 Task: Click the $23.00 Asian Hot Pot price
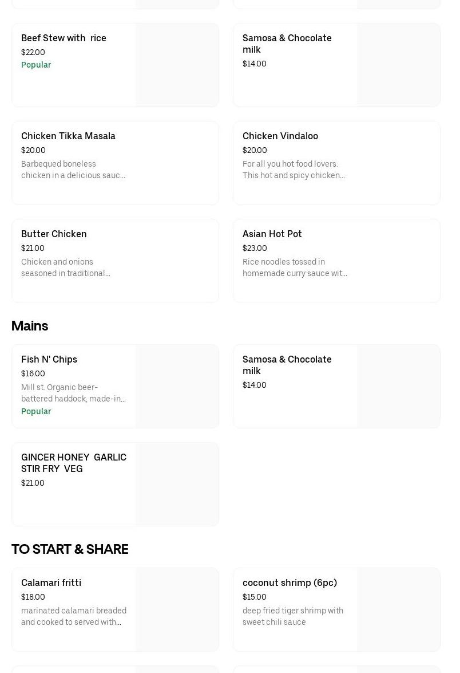[x=255, y=249]
